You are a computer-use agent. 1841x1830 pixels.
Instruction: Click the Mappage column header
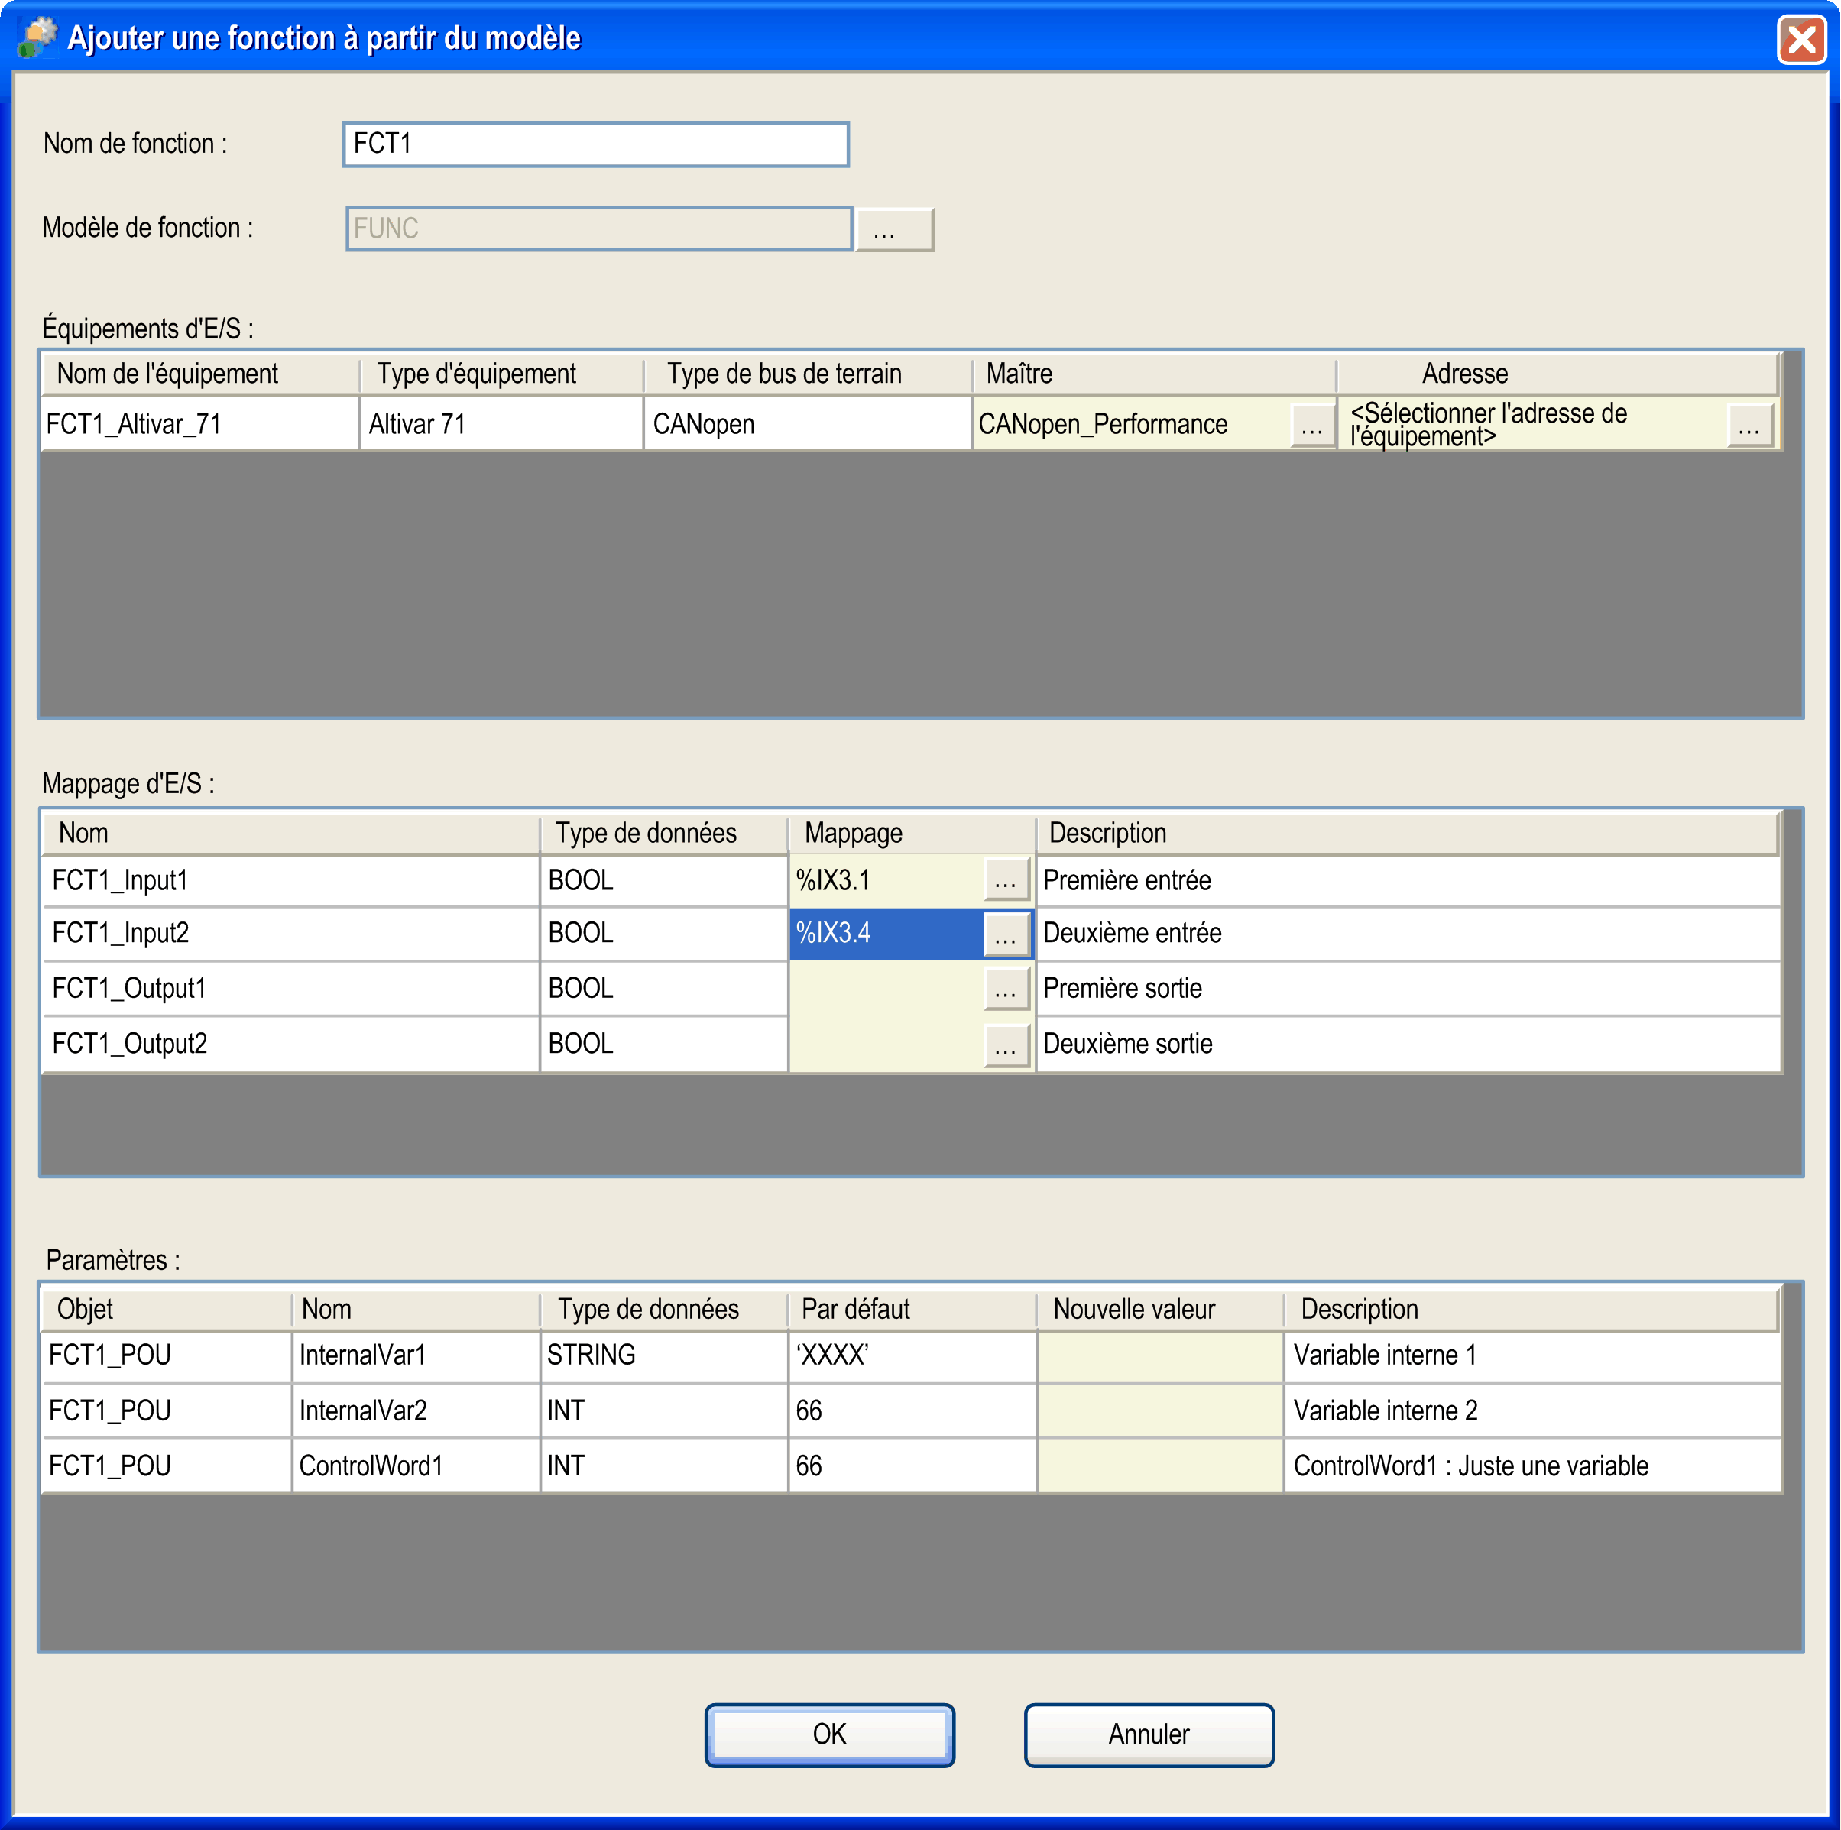point(911,834)
